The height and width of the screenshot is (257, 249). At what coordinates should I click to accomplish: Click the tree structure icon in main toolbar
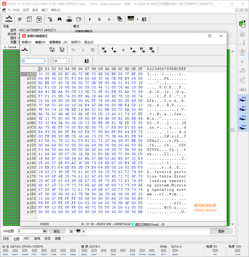(x=50, y=19)
